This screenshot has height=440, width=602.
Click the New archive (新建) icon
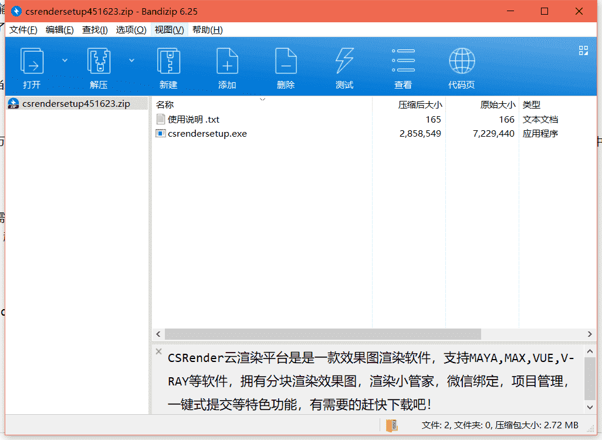pyautogui.click(x=168, y=61)
